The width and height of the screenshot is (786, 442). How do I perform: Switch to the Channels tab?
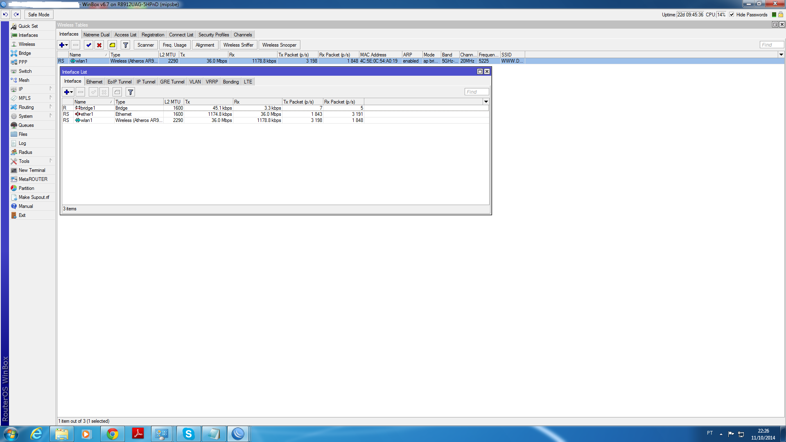242,34
